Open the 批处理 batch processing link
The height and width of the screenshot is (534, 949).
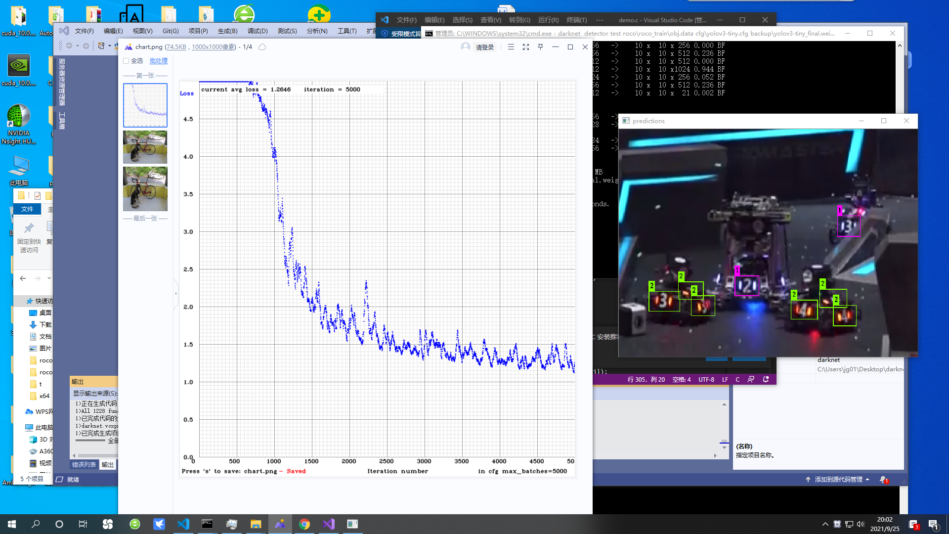pyautogui.click(x=159, y=61)
